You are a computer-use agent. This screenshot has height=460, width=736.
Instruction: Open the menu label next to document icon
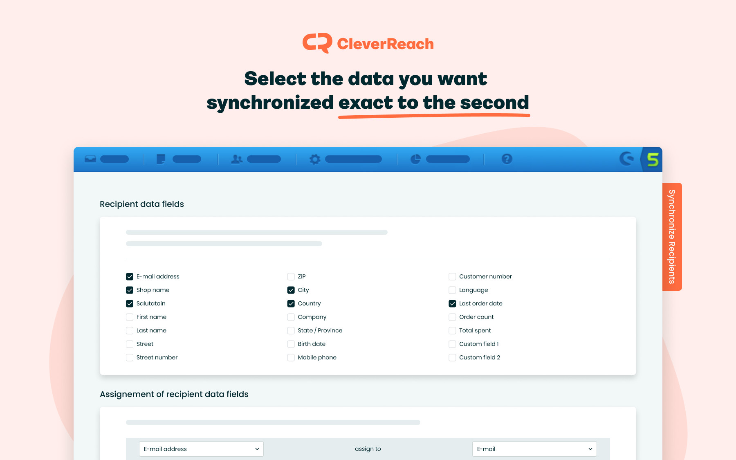click(x=187, y=159)
